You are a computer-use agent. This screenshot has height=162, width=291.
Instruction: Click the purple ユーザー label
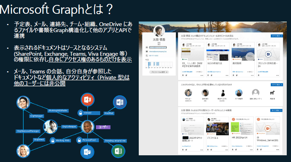tap(103, 127)
